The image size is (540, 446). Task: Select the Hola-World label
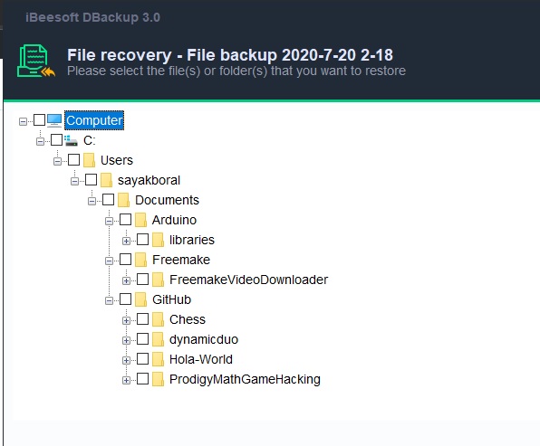tap(201, 360)
